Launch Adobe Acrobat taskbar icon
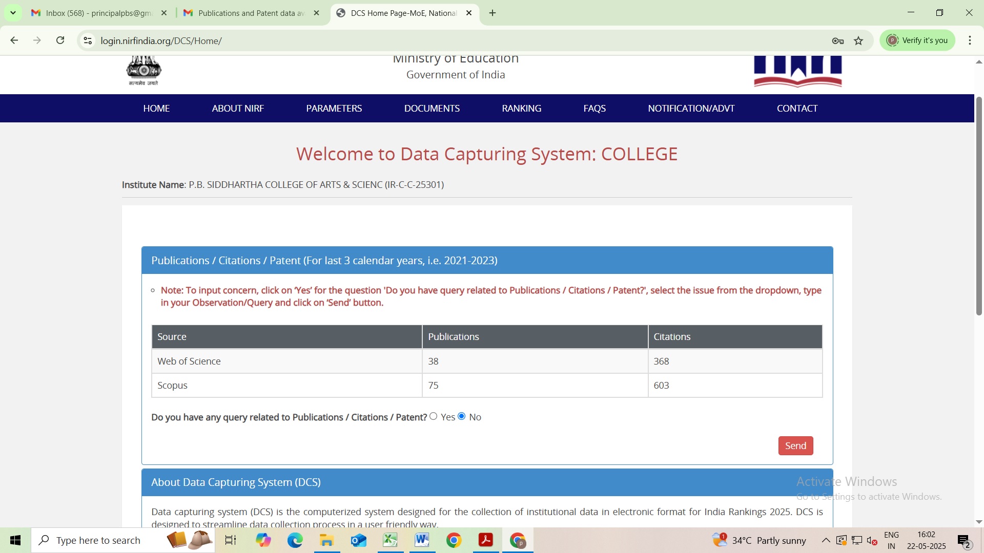This screenshot has width=984, height=553. coord(485,540)
